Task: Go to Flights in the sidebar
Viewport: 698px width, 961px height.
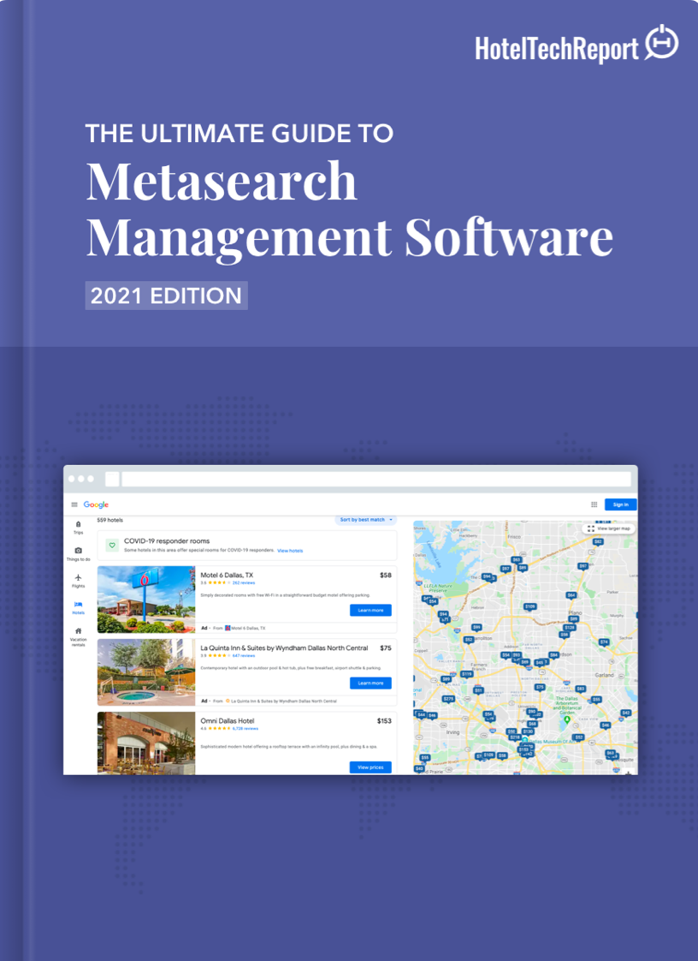Action: pos(79,581)
